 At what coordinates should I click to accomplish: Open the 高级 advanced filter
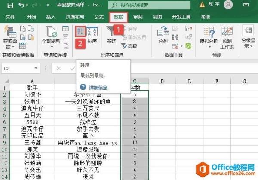click(x=129, y=46)
